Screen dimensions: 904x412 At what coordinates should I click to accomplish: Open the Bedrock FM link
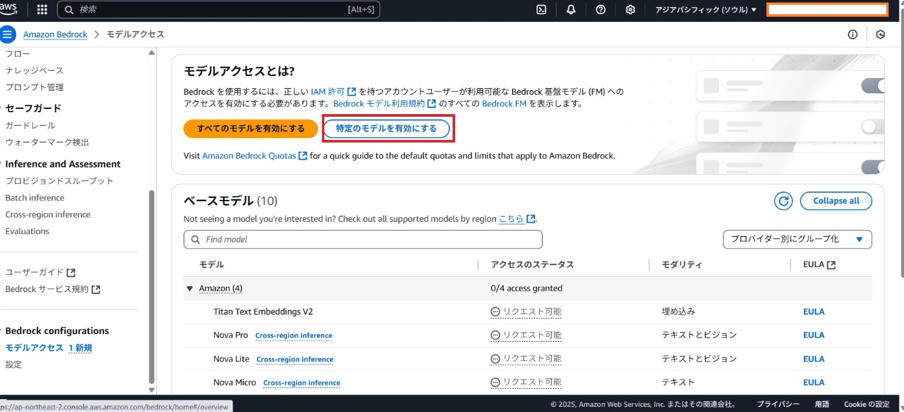(x=504, y=103)
